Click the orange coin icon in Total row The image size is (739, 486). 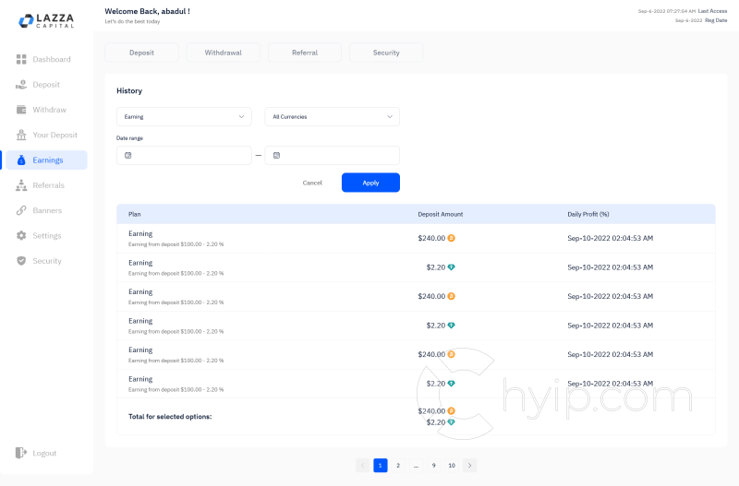[451, 410]
